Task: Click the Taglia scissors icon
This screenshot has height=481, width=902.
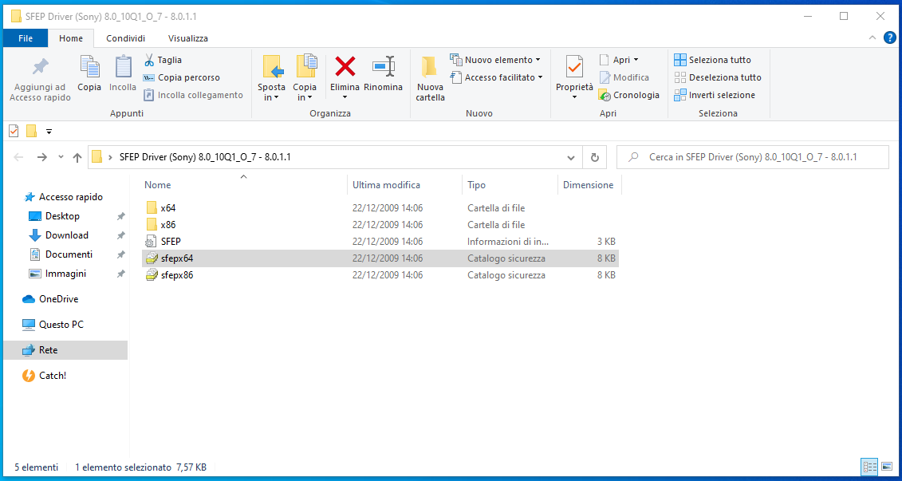Action: [x=149, y=60]
